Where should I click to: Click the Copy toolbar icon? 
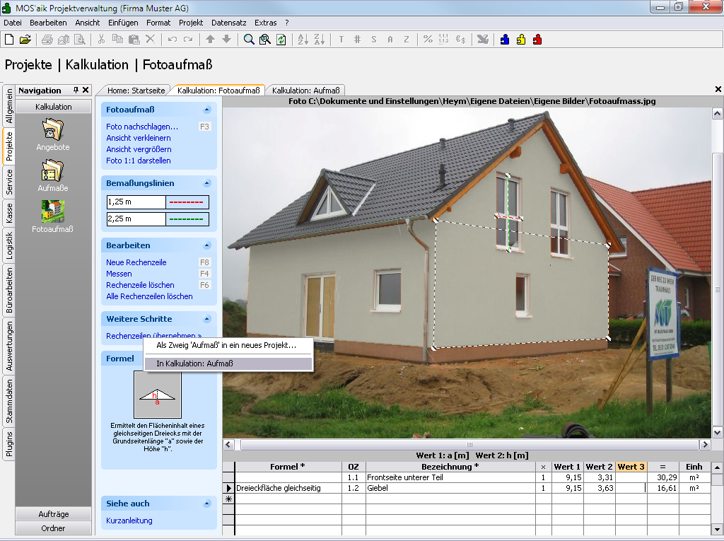118,40
